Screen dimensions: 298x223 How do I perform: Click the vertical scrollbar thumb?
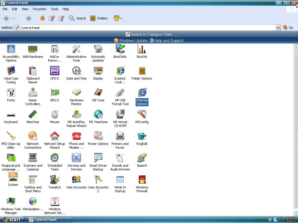[x=296, y=129]
